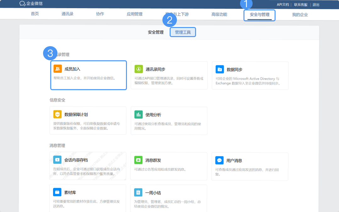Screen dimensions: 339x212
Task: Open the 应用管理 navigation tab
Action: pos(134,14)
